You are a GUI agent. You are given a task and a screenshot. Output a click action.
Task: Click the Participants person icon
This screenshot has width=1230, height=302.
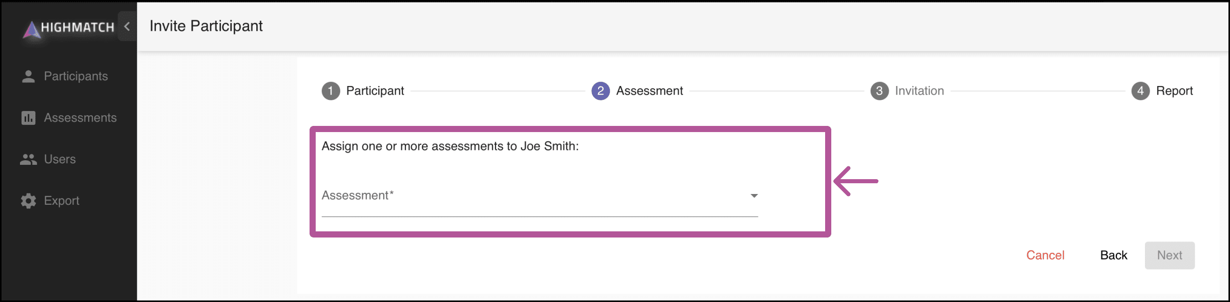28,76
